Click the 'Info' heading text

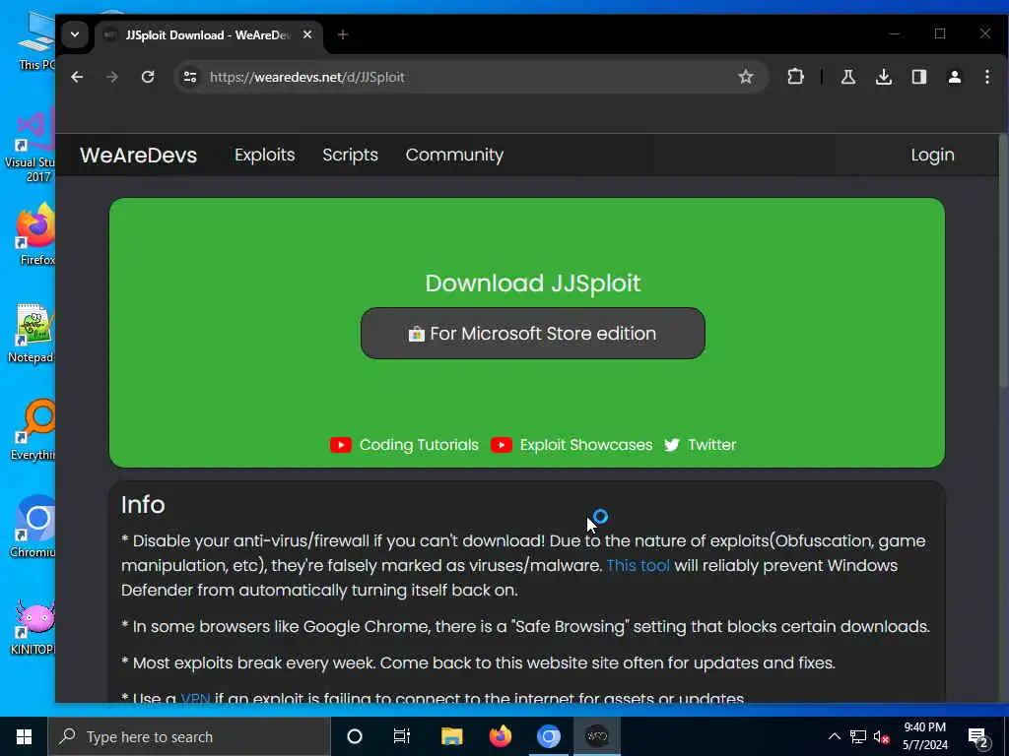(x=143, y=505)
